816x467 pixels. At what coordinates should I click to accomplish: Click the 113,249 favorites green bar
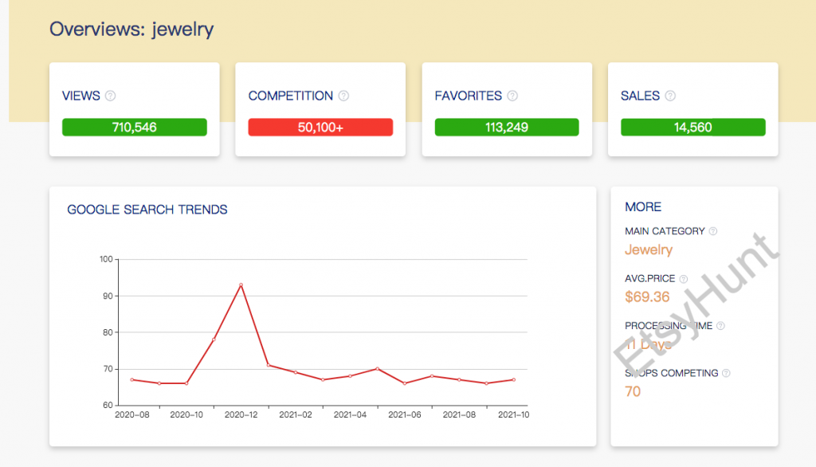507,128
